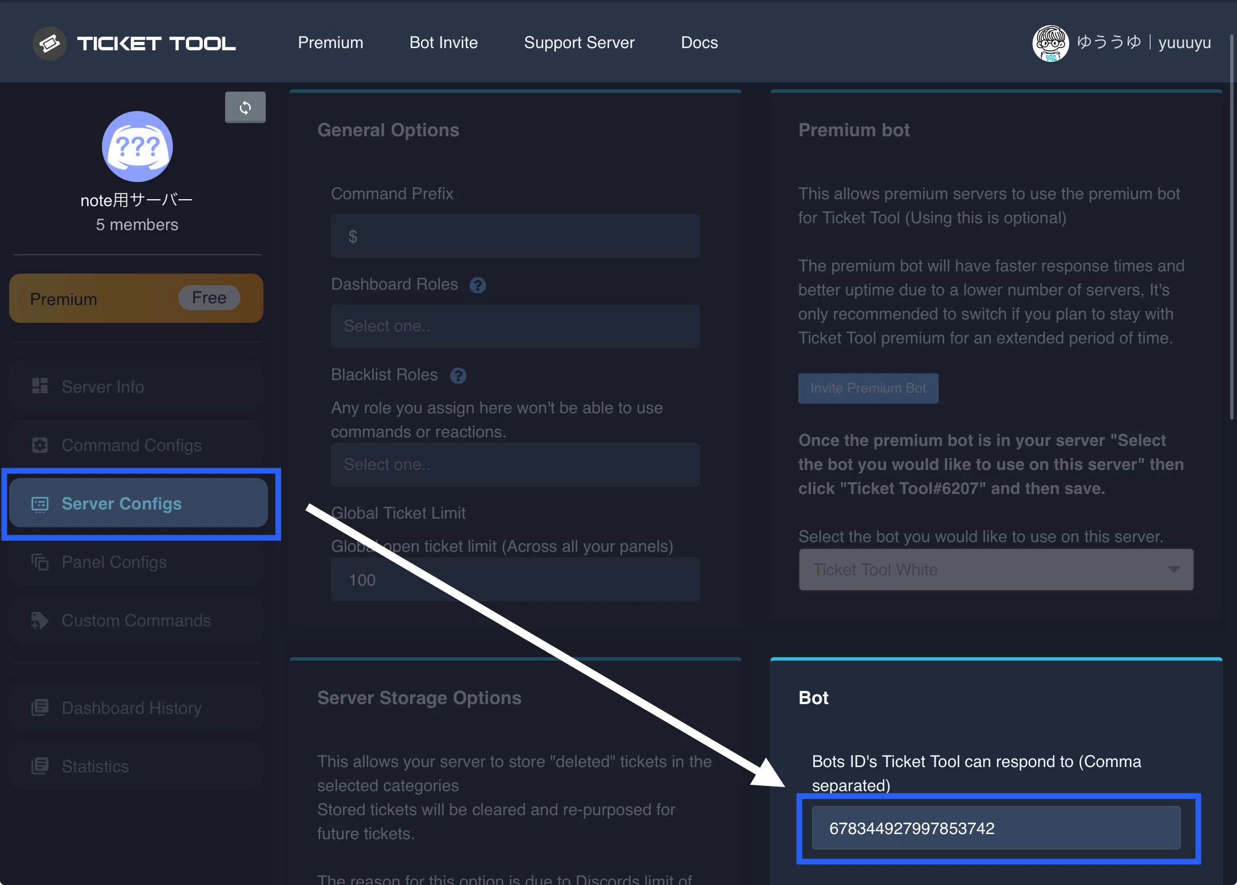This screenshot has width=1237, height=885.
Task: Show the Blacklist Roles help tooltip icon
Action: [458, 376]
